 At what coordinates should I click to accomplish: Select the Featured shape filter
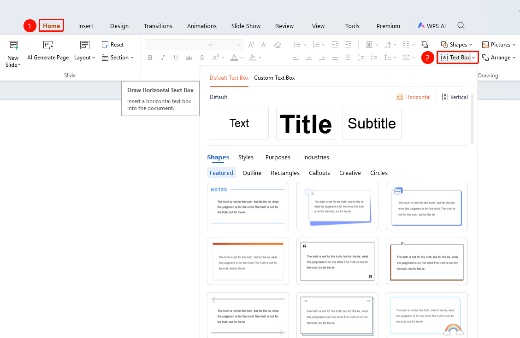[222, 173]
